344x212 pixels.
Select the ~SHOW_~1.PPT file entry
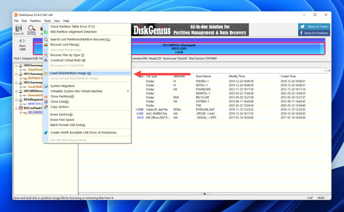coord(205,118)
